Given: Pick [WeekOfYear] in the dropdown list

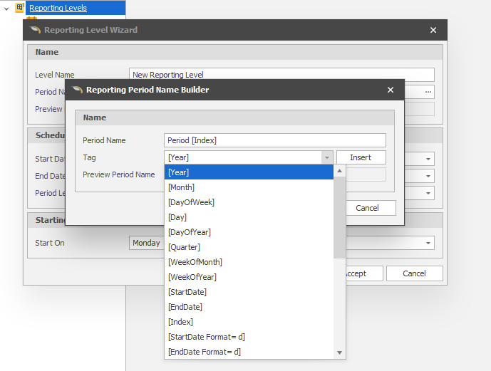Looking at the screenshot, I should pyautogui.click(x=192, y=277).
